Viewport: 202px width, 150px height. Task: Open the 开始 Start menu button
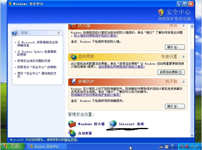point(12,146)
